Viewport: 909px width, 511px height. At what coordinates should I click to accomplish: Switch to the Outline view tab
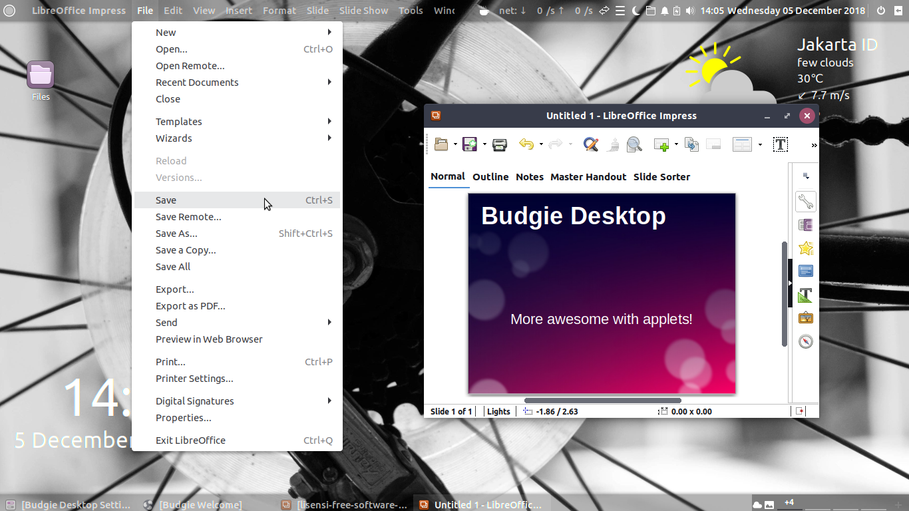pyautogui.click(x=490, y=177)
